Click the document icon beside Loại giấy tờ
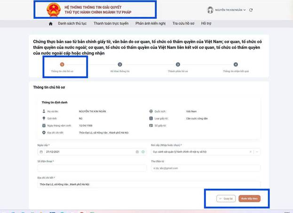The width and height of the screenshot is (293, 213). click(151, 118)
